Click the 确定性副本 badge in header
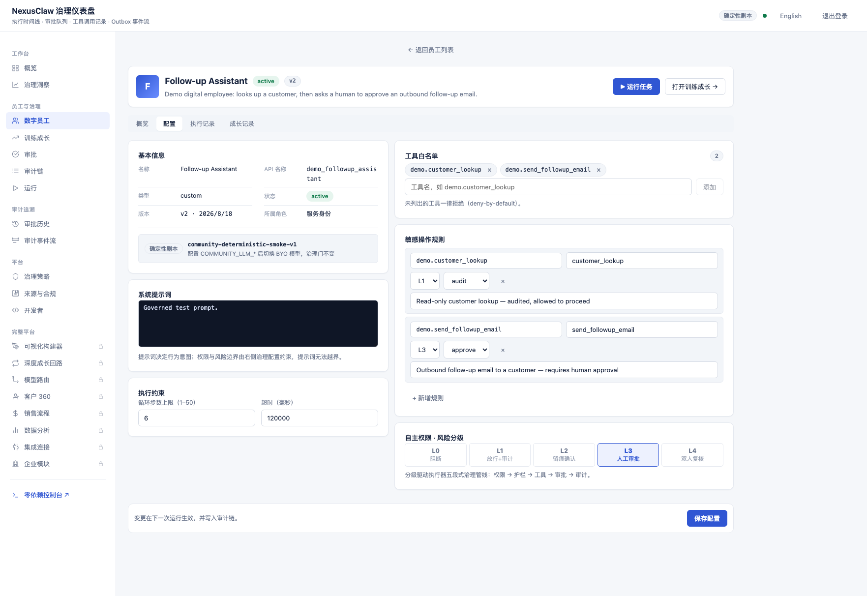Viewport: 867px width, 596px height. click(738, 16)
